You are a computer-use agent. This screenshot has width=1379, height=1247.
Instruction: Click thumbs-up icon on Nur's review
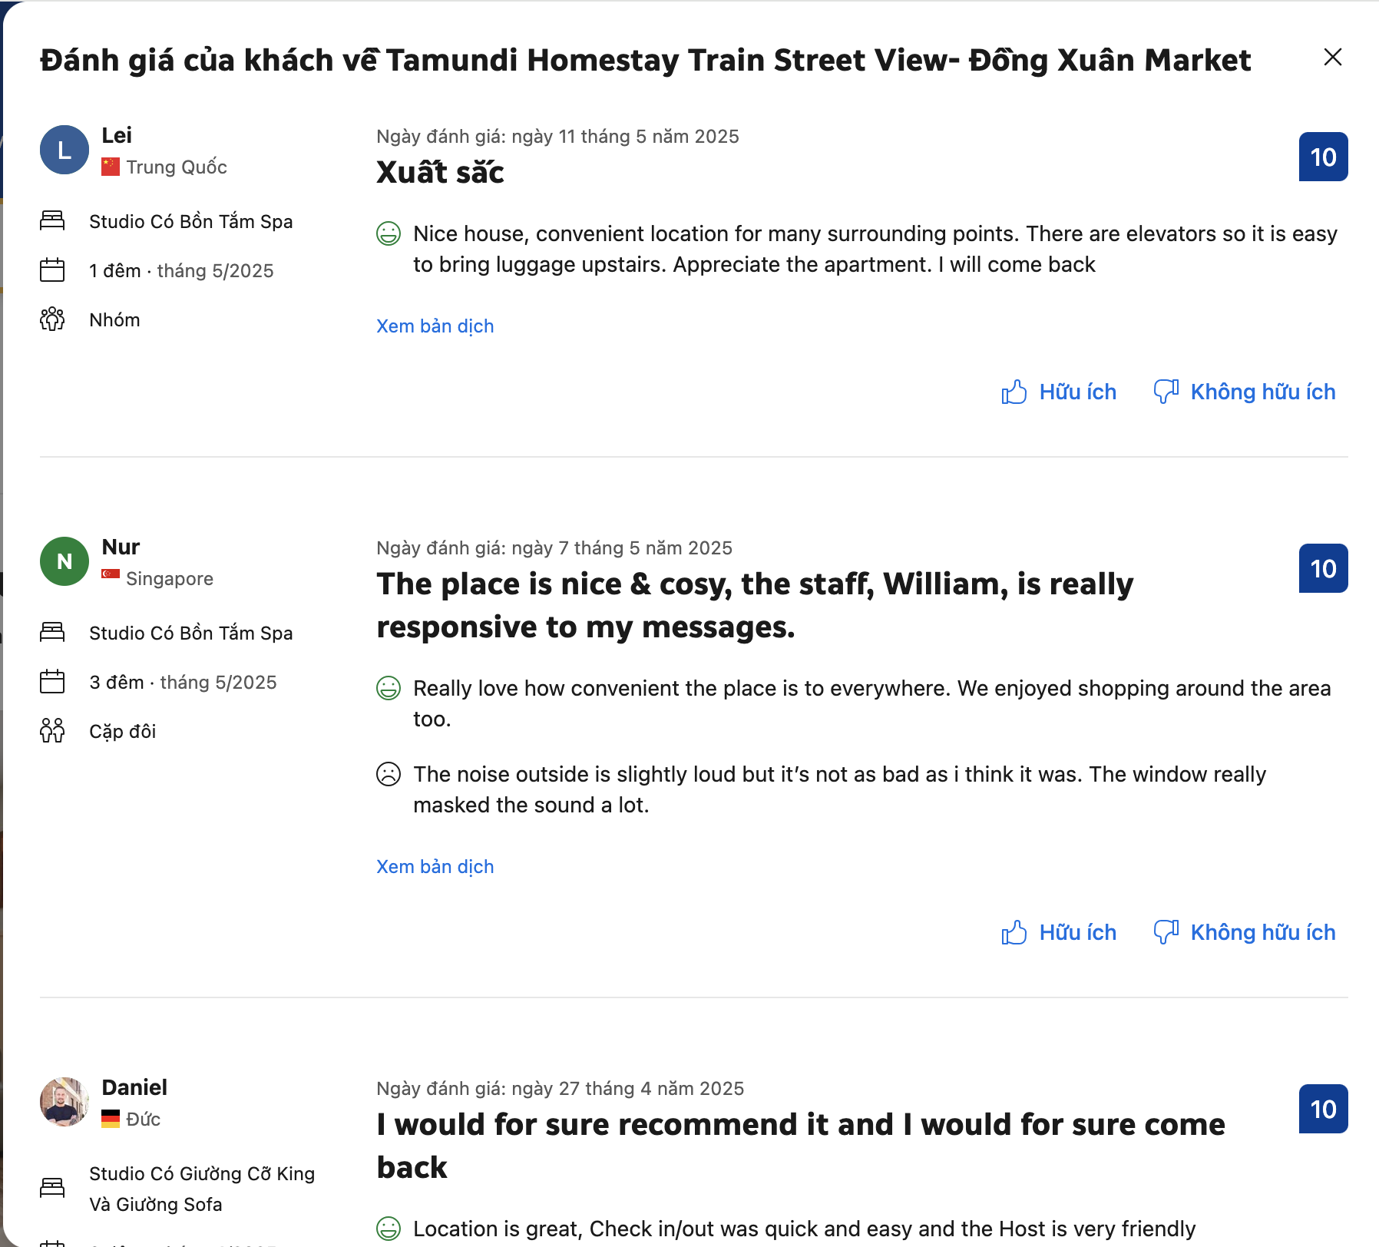(x=1014, y=933)
